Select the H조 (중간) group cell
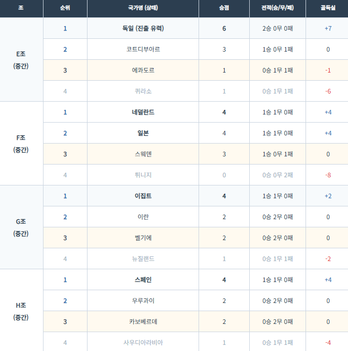This screenshot has width=348, height=351. 21,311
